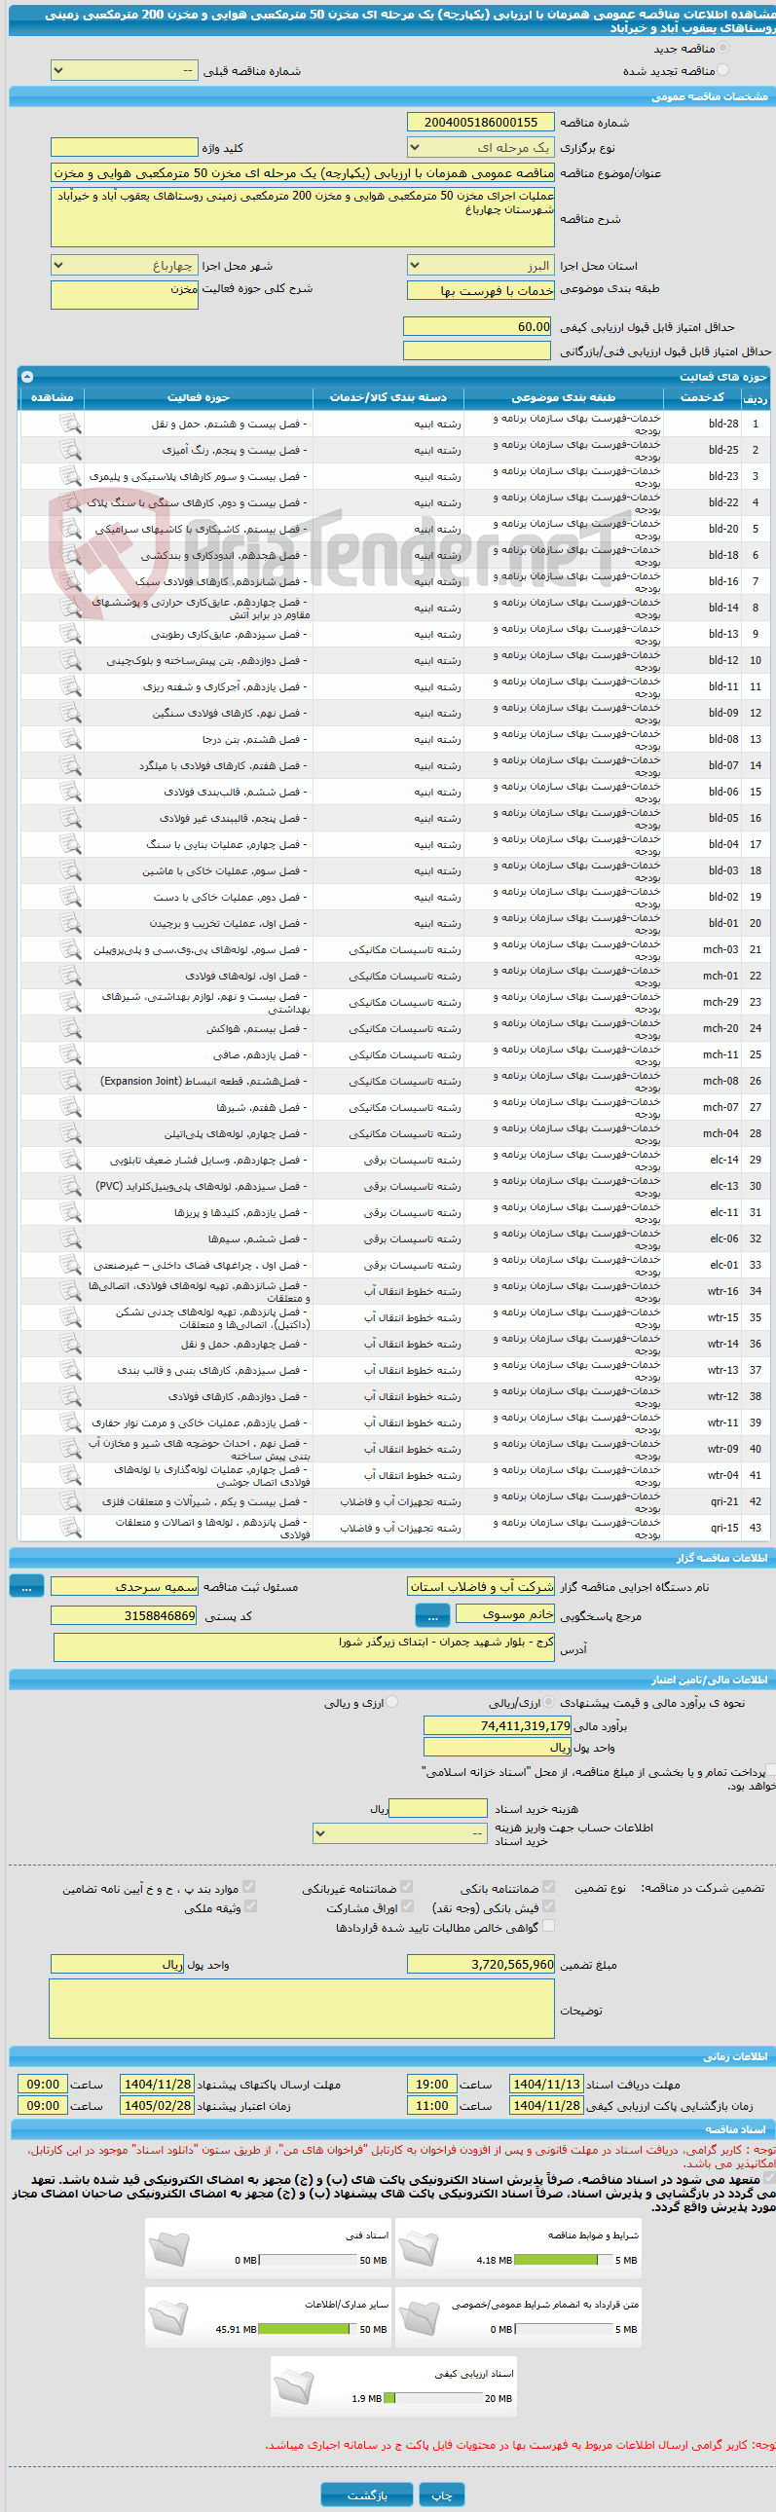
Task: Open view icon for row bld-23
Action: 69,476
